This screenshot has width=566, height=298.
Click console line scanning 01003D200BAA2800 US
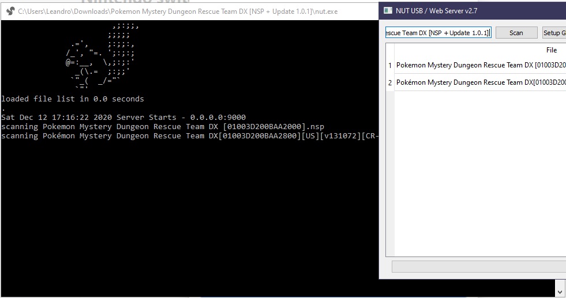[189, 136]
